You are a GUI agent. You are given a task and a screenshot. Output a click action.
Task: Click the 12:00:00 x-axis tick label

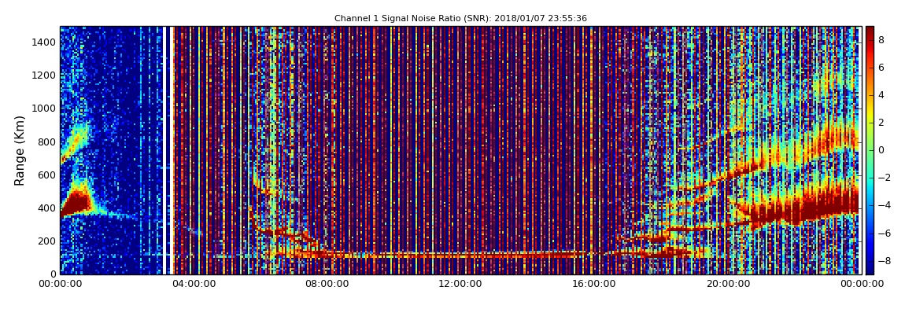coord(460,284)
